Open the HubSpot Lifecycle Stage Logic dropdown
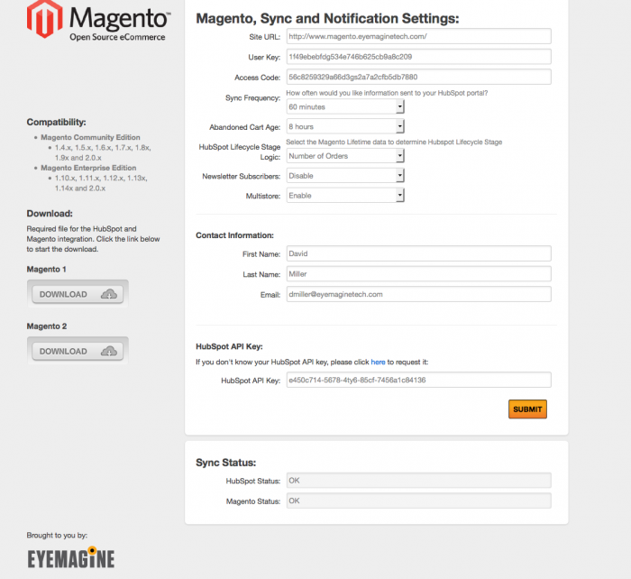 coord(345,156)
